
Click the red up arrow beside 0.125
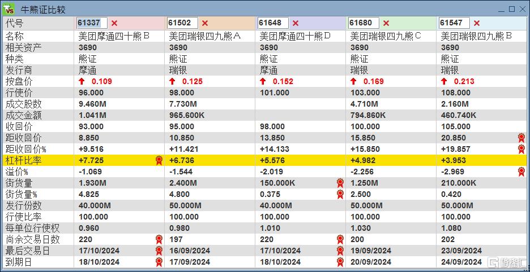click(172, 81)
